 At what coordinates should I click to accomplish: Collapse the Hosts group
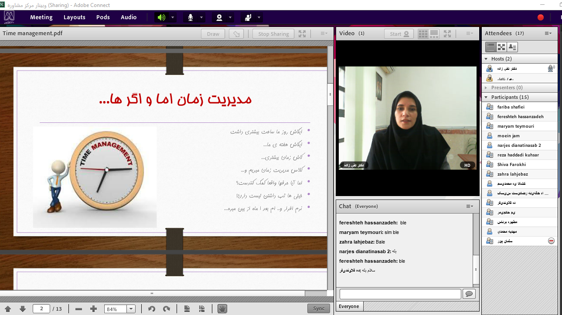[x=486, y=59]
